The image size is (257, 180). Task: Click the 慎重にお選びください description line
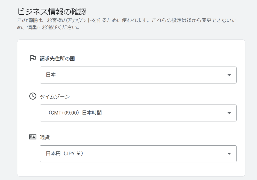[48, 27]
